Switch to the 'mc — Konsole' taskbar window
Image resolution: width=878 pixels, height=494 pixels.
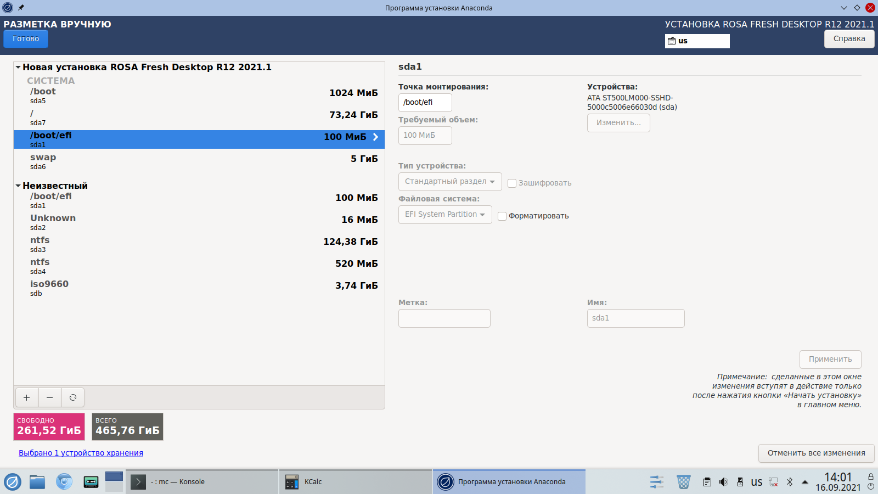(202, 482)
